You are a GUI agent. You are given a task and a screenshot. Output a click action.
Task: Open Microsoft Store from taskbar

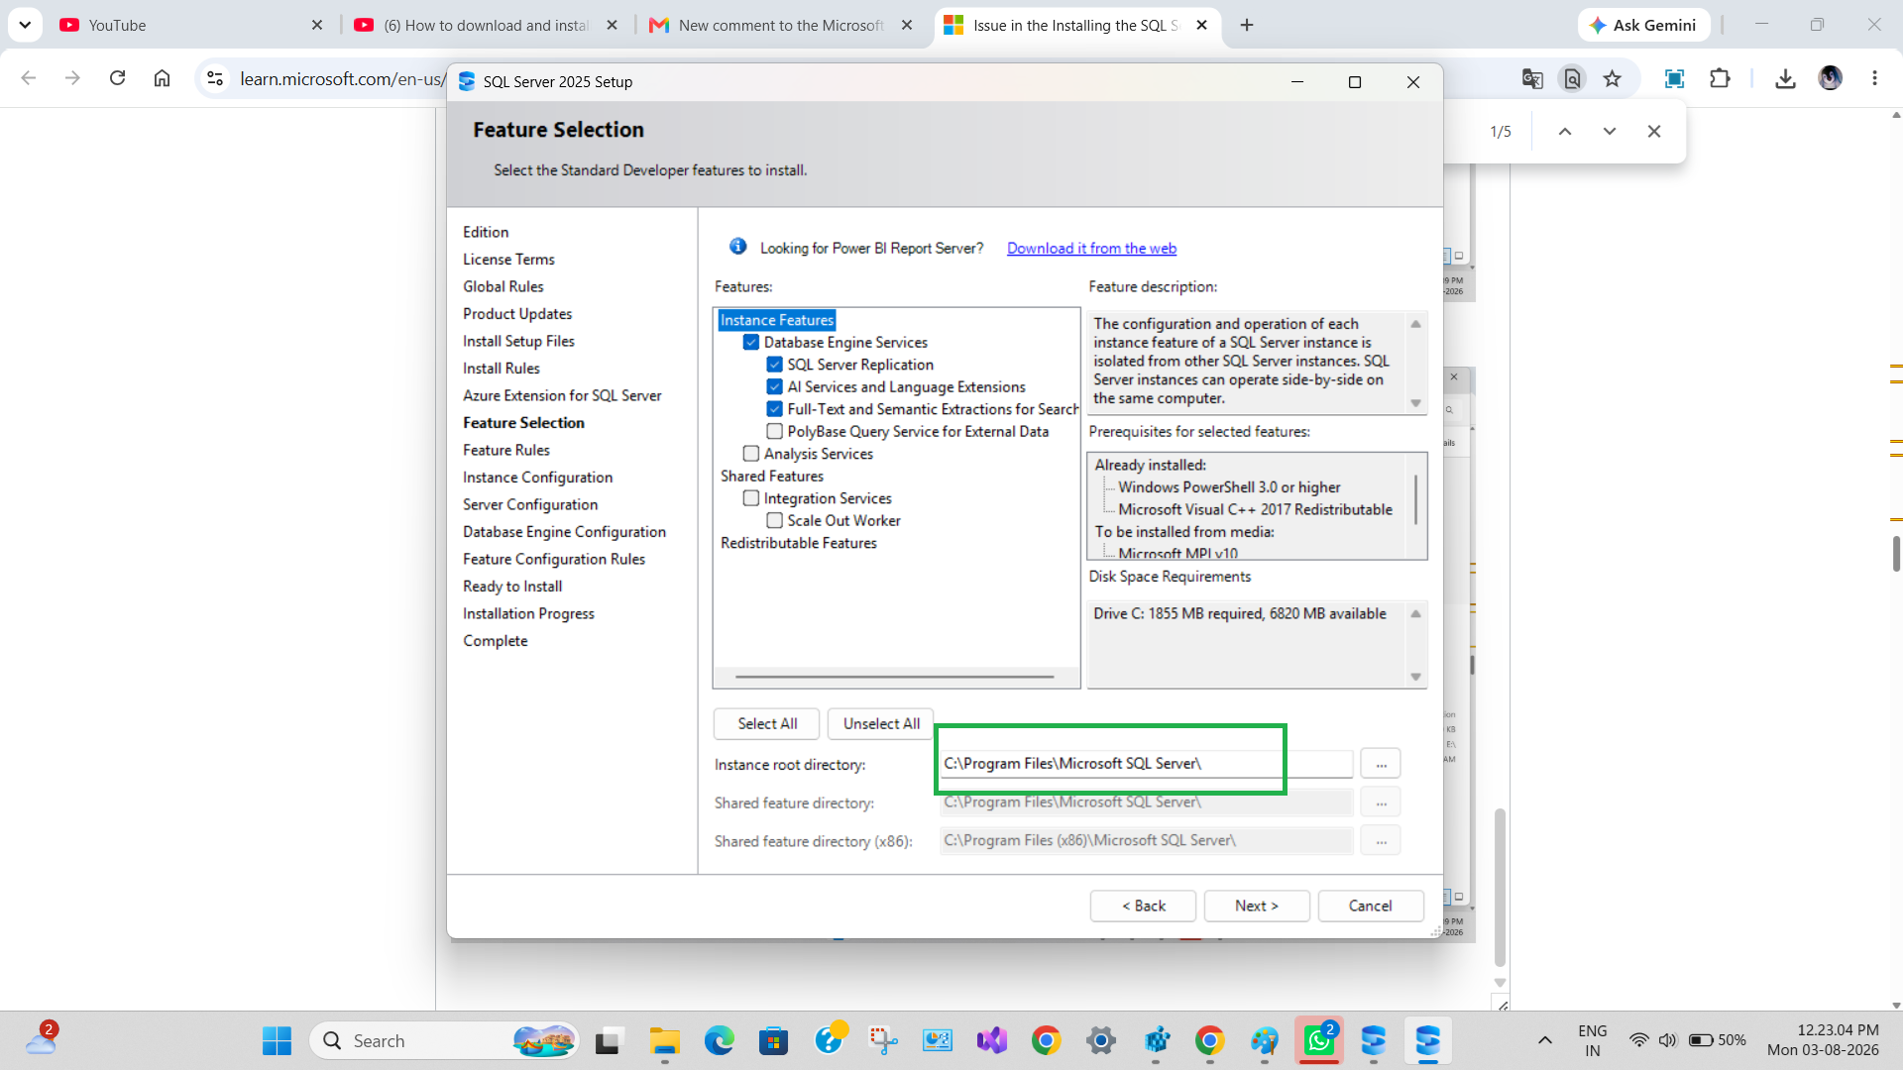pos(773,1040)
